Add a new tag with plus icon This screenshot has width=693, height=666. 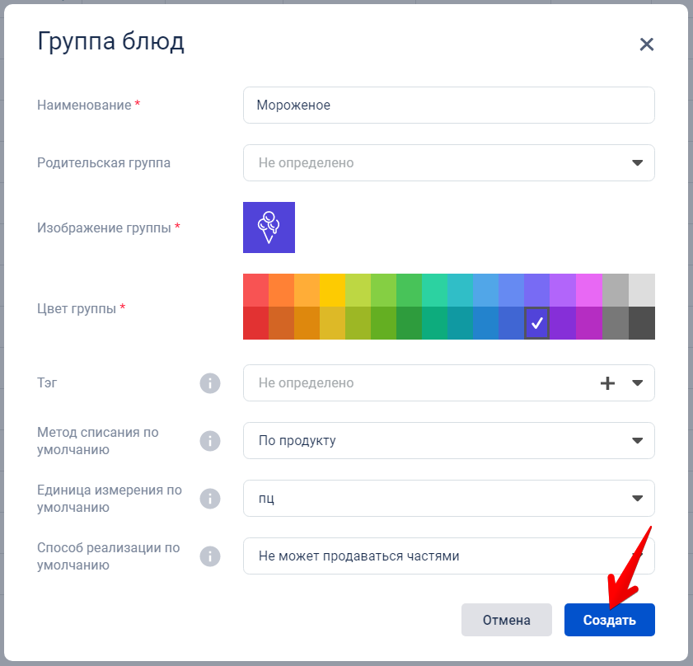[x=607, y=383]
